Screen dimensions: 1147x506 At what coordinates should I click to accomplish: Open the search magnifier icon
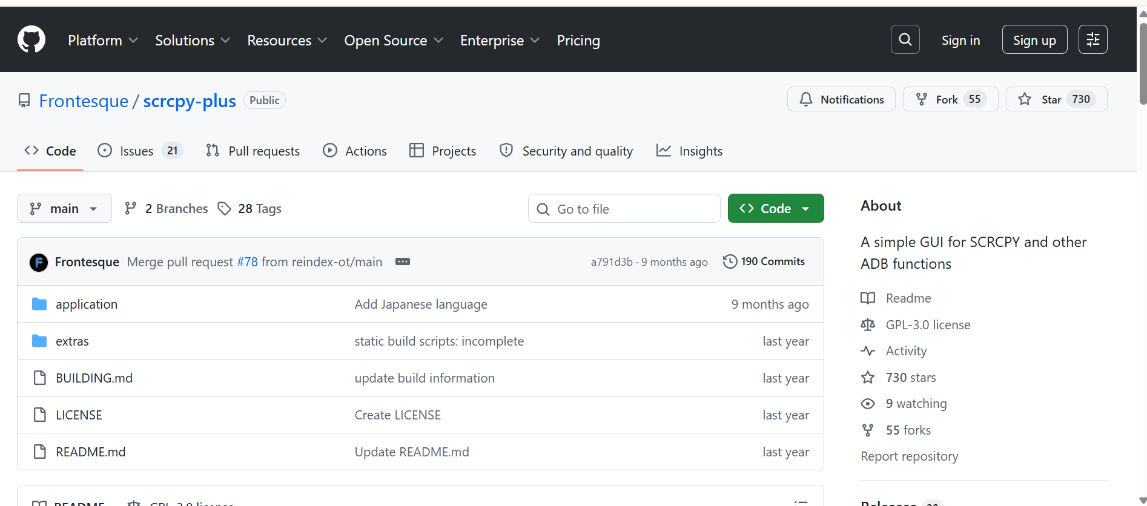(905, 40)
